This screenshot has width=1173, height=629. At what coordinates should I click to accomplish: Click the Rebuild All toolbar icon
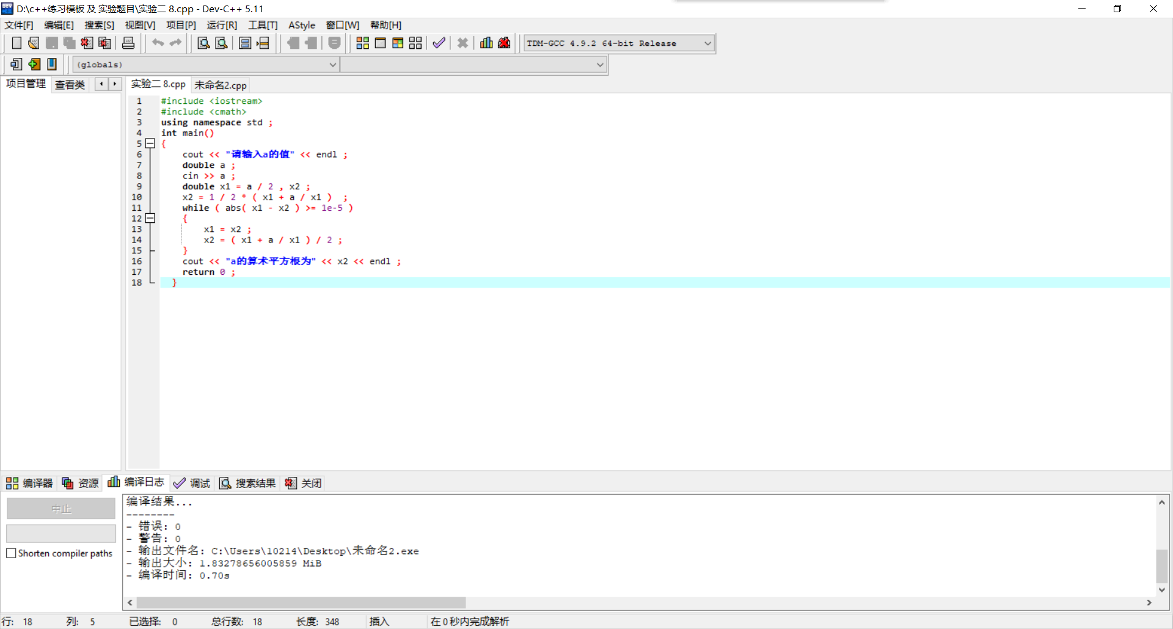coord(415,43)
